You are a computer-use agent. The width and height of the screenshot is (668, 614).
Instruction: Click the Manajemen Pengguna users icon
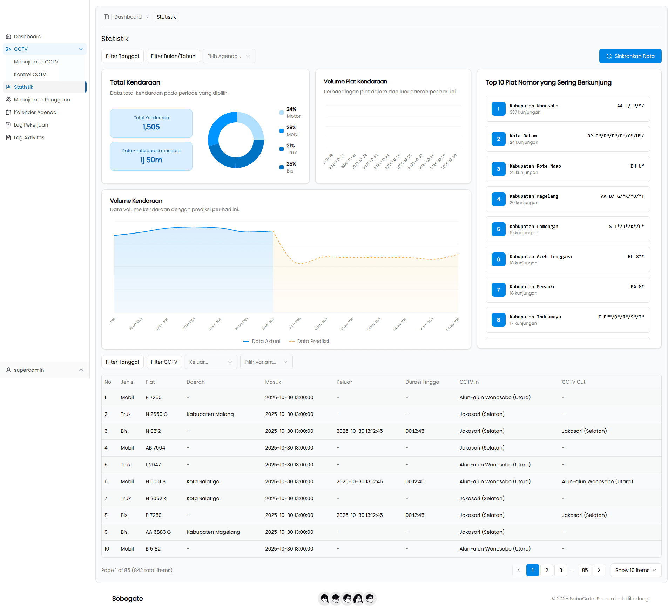pos(8,100)
